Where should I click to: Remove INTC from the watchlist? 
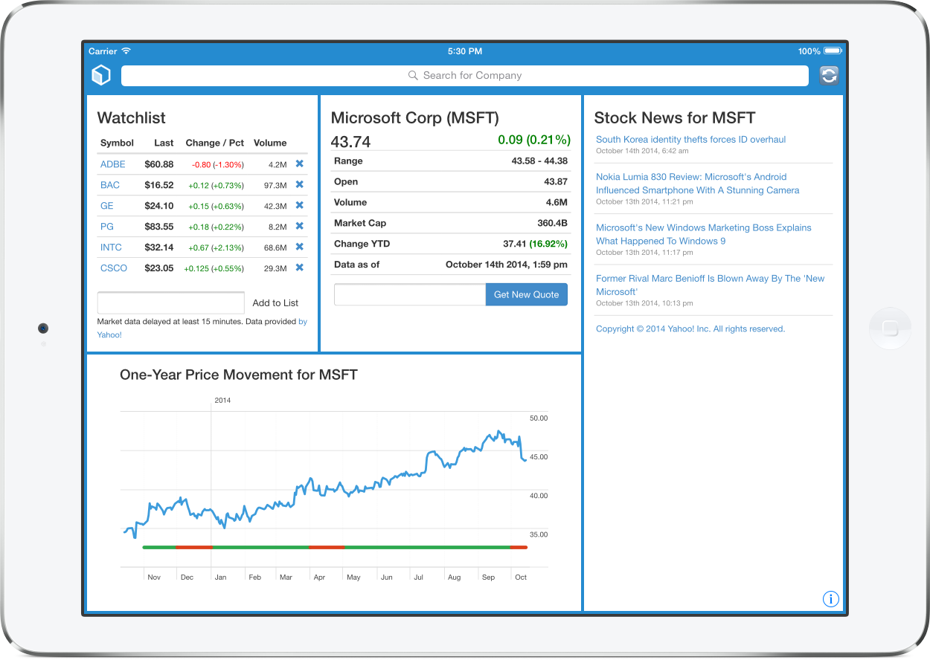coord(299,247)
